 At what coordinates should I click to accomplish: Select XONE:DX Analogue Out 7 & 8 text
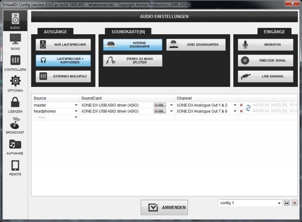[x=202, y=111]
